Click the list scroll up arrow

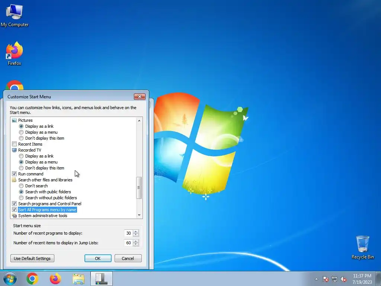tap(139, 121)
